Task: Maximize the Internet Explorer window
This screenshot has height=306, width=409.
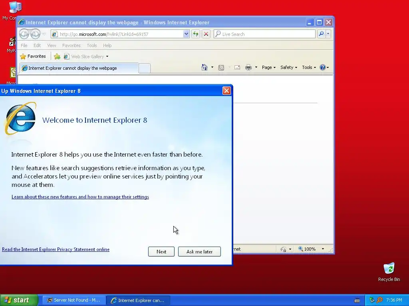Action: point(319,22)
